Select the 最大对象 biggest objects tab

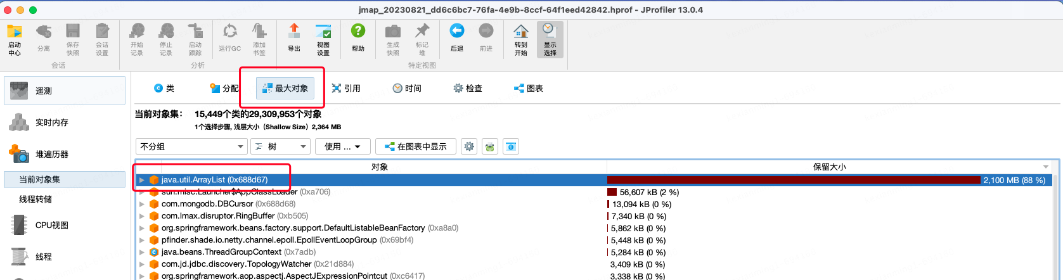click(285, 89)
